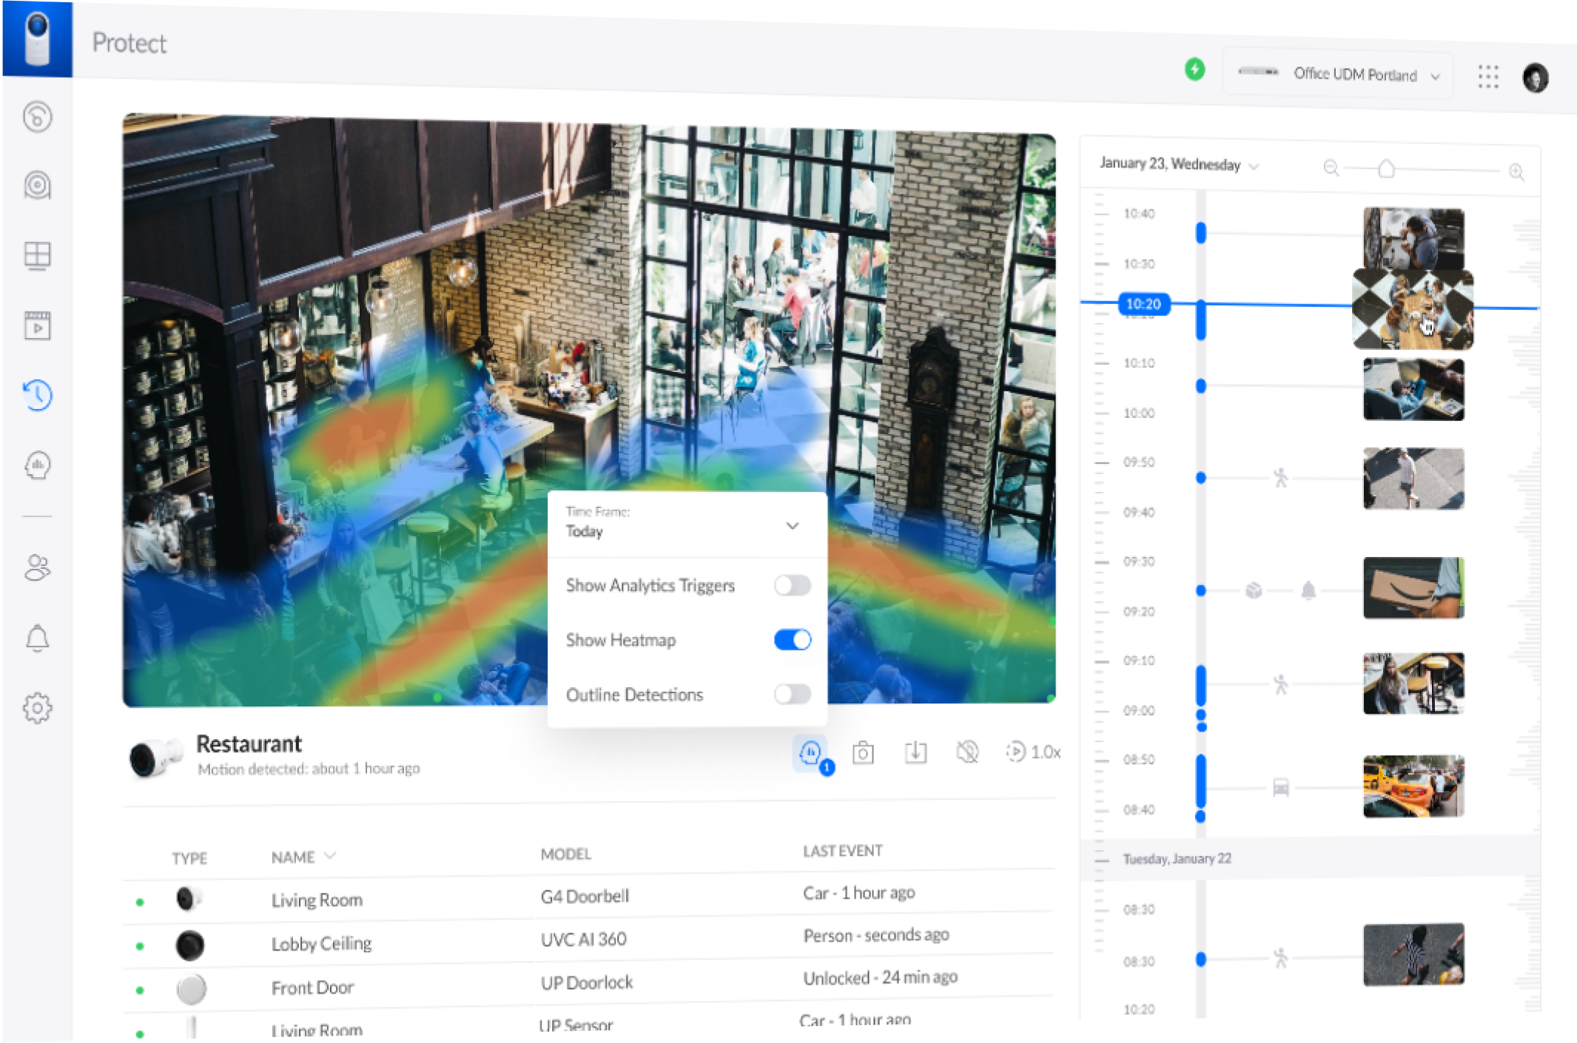Expand the Time Frame Today dropdown

pyautogui.click(x=687, y=524)
